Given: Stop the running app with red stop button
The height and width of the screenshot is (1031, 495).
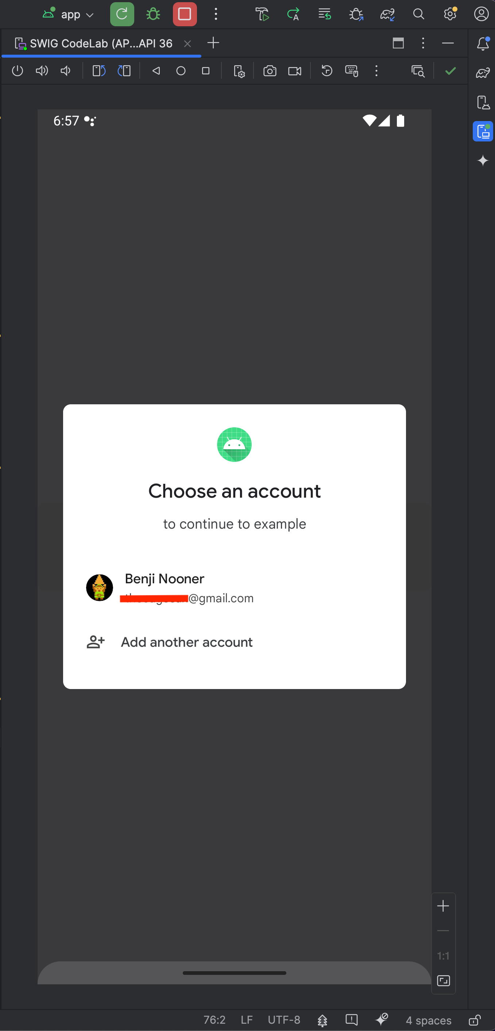Looking at the screenshot, I should tap(185, 15).
